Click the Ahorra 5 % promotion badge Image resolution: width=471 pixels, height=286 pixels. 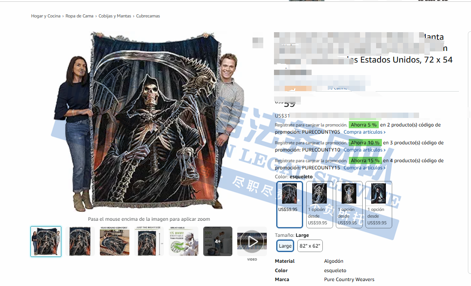[364, 125]
